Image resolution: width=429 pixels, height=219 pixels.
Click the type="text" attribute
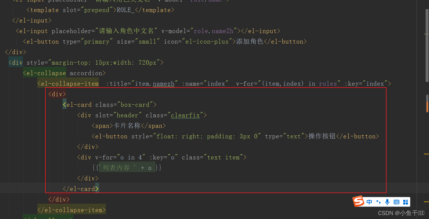click(x=285, y=136)
